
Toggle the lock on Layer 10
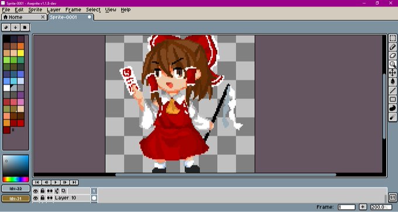coord(43,198)
